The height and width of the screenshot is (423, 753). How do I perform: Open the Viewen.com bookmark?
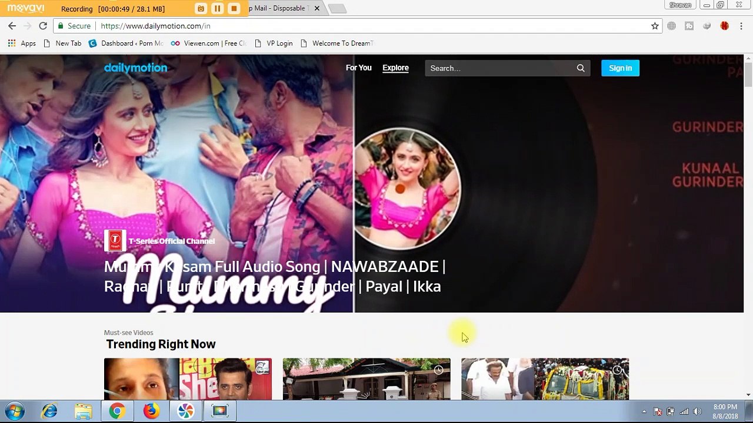click(x=208, y=43)
